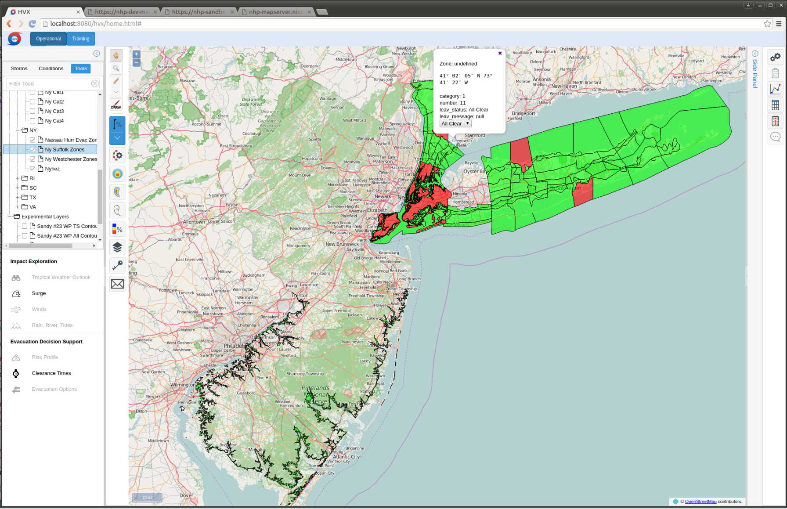Switch to the Storms tab

19,69
